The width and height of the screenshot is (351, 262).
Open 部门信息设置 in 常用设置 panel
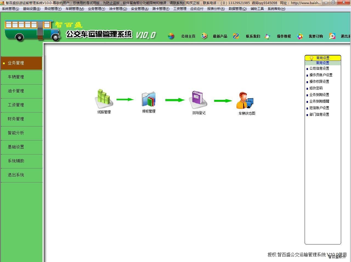coord(319,115)
